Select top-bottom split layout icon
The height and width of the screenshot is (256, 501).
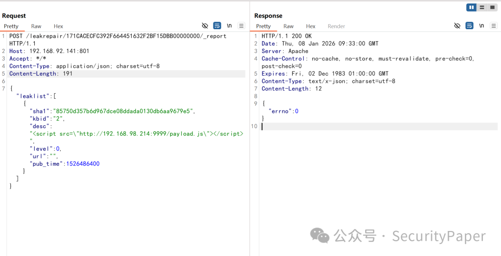point(482,7)
